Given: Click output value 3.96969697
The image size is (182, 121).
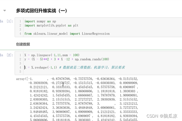Looking at the screenshot, I should point(61,112).
